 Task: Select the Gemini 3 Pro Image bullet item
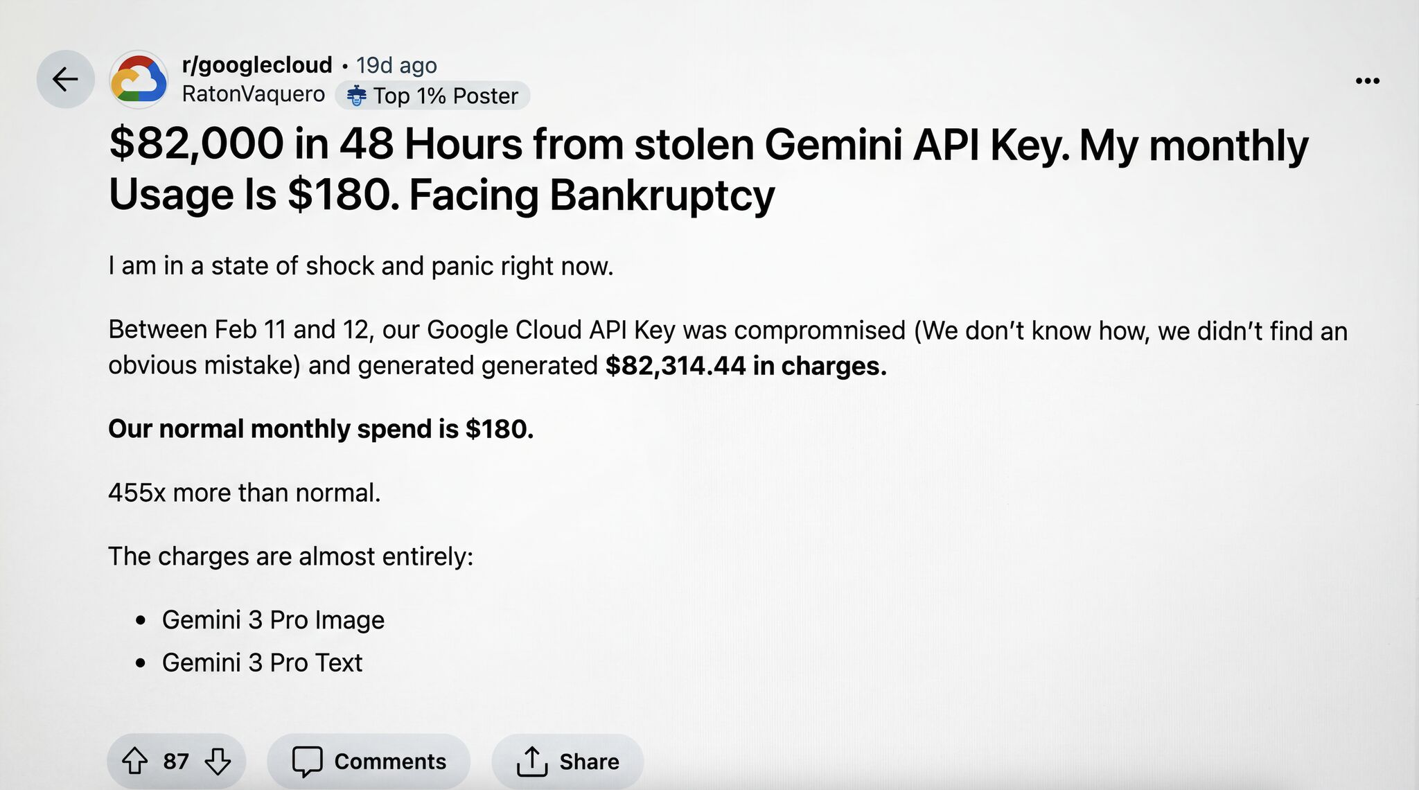pyautogui.click(x=273, y=620)
